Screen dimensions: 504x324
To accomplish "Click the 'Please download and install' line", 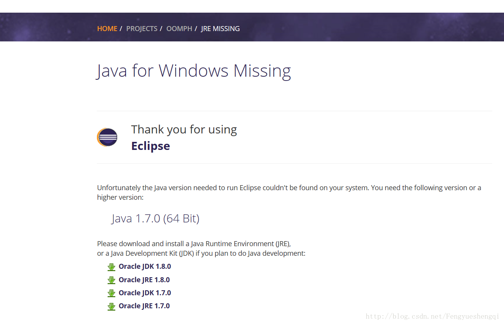I will coord(194,244).
